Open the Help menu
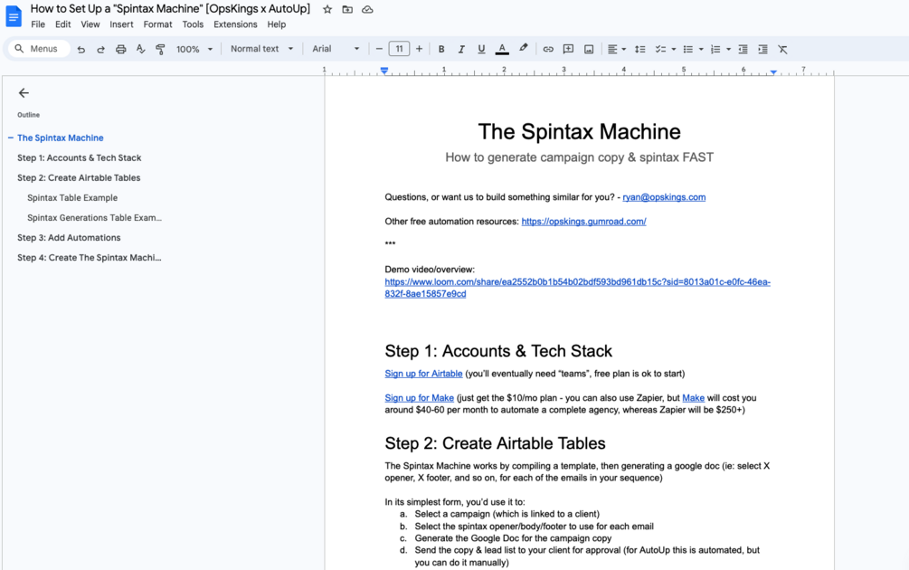Screen dimensions: 909x570 (277, 24)
